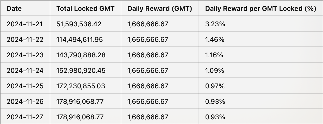Click the 3.23% reward percentage cell

215,24
